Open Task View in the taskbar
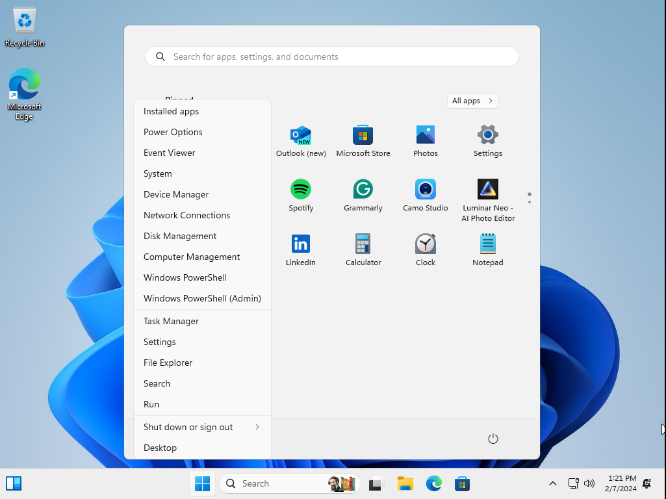Image resolution: width=666 pixels, height=499 pixels. (376, 483)
